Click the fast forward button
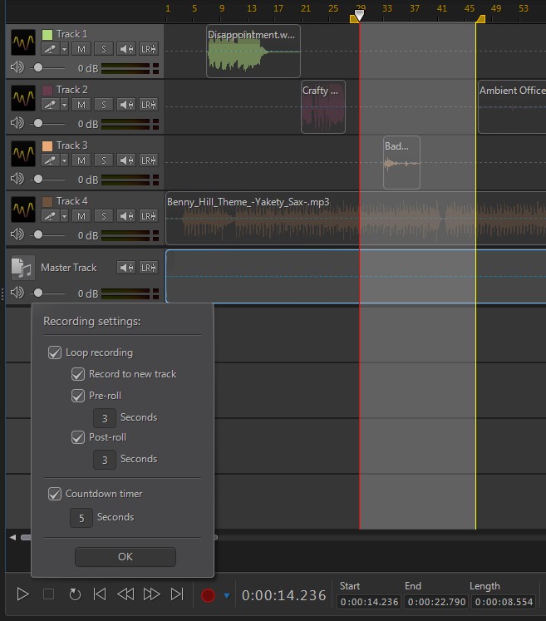This screenshot has height=621, width=546. coord(151,594)
